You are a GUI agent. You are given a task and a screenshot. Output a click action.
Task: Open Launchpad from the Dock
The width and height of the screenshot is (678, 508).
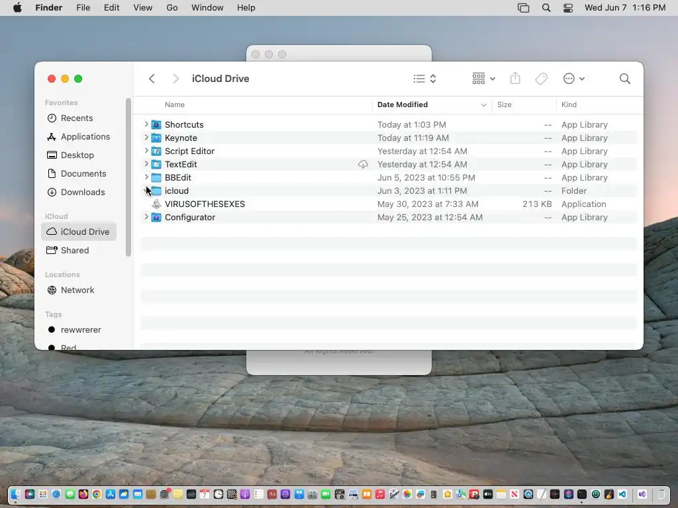(x=43, y=494)
